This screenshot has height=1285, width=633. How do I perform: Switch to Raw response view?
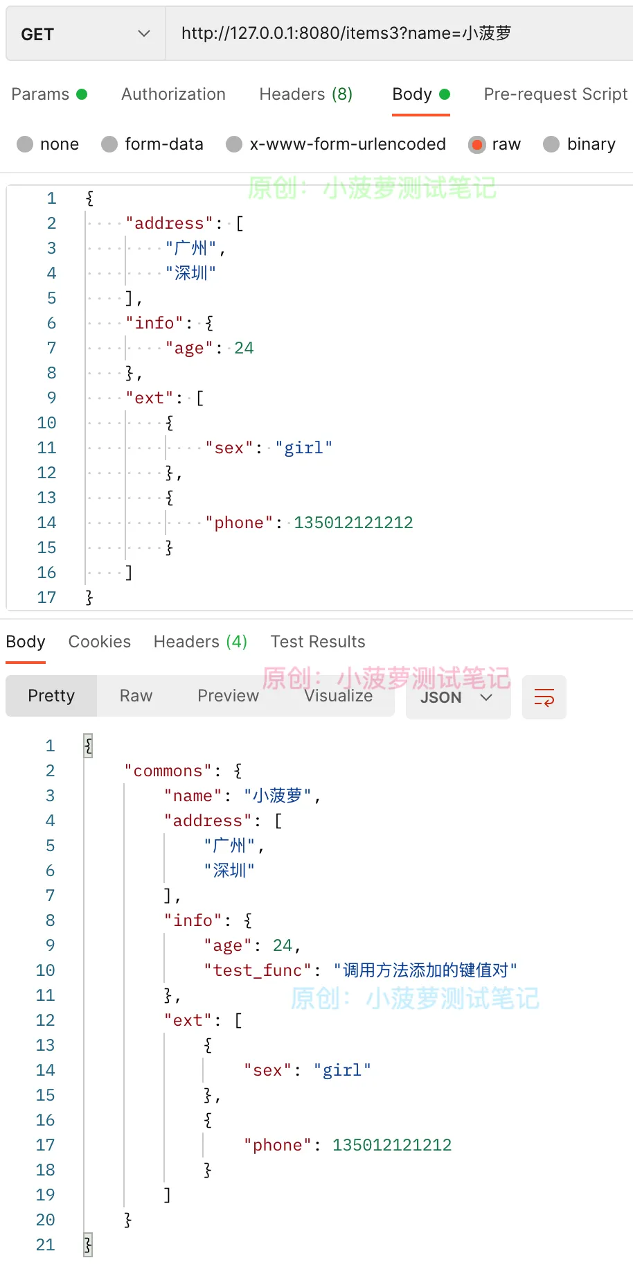(x=136, y=696)
